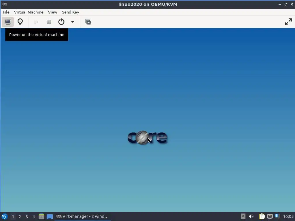
Task: Switch to workspace 2
Action: (x=20, y=217)
